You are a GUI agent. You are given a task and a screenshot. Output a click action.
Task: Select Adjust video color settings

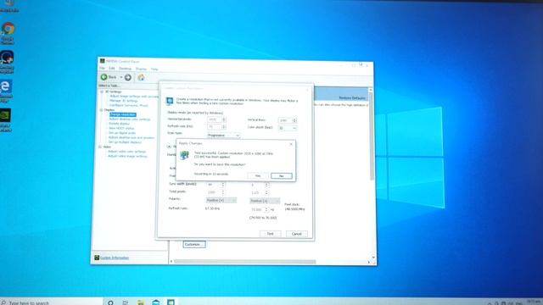click(x=126, y=152)
